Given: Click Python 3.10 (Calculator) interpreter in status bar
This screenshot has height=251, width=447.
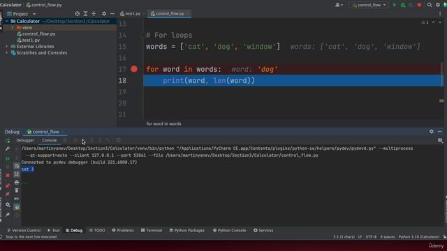Looking at the screenshot, I should click(419, 237).
